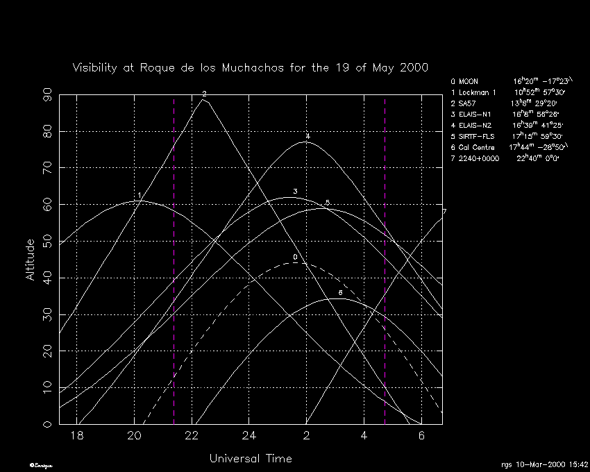Screen dimensions: 590x472
Task: Click curve label 1 on the Lockman curve
Action: (x=140, y=196)
